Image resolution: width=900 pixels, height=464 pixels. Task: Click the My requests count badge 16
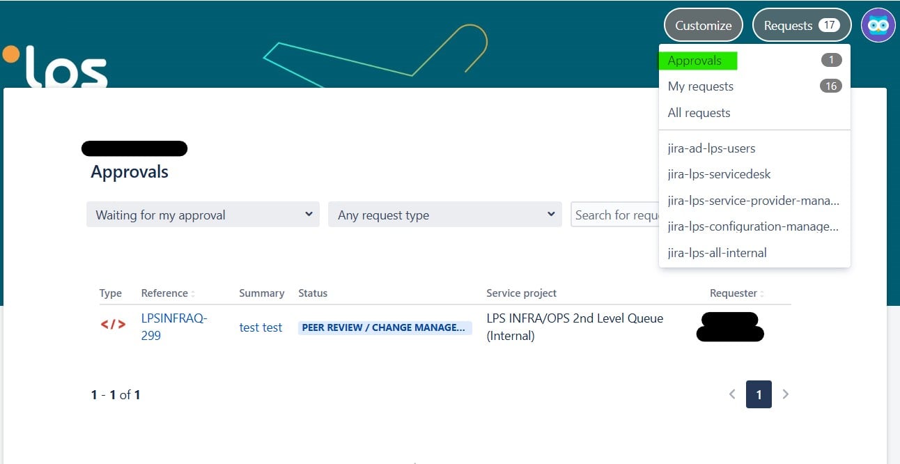coord(831,86)
